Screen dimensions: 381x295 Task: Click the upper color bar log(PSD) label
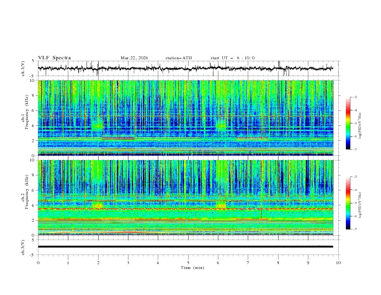360,125
